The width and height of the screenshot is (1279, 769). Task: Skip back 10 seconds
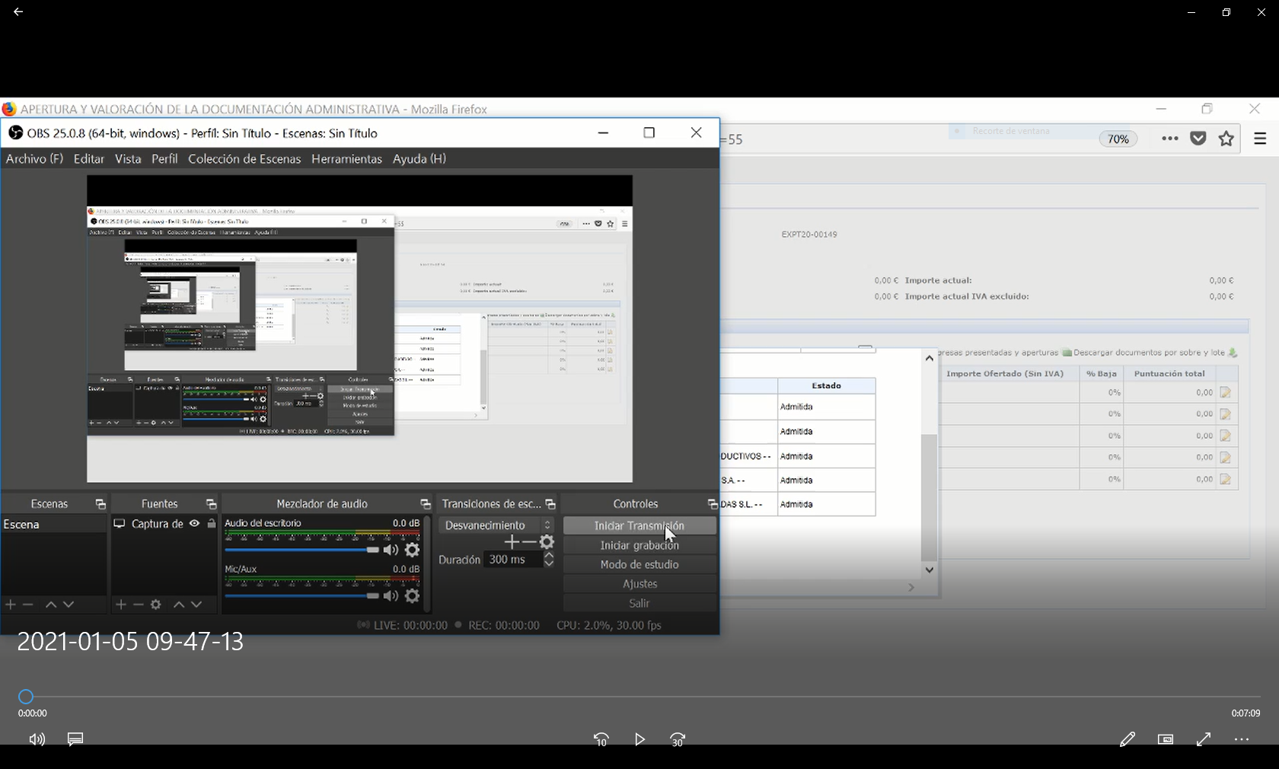601,739
